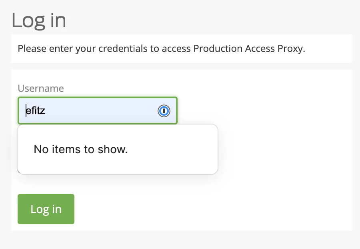The height and width of the screenshot is (249, 360).
Task: Place cursor after efitz in Username box
Action: pyautogui.click(x=46, y=111)
